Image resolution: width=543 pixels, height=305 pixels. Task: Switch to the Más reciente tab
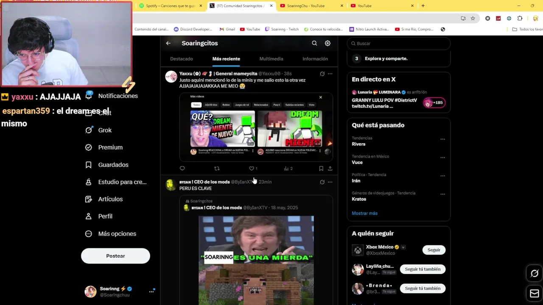(x=226, y=59)
